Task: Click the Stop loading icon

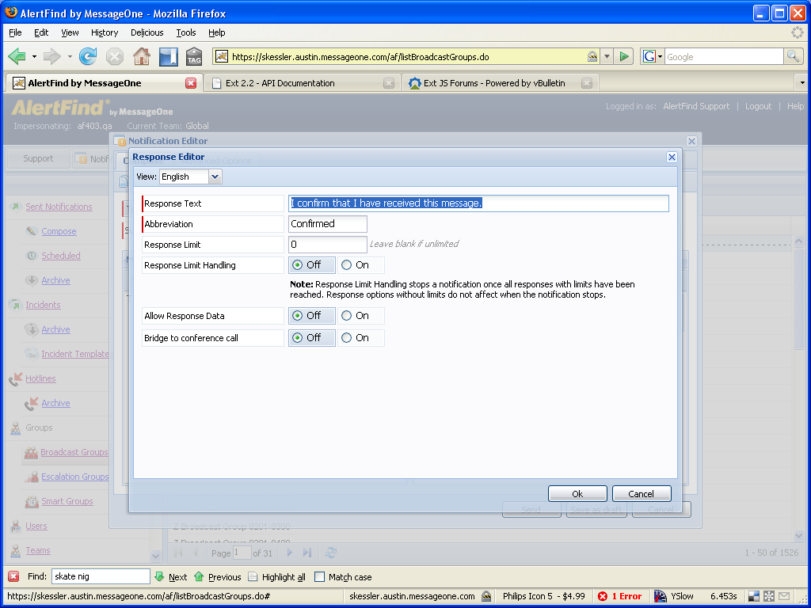Action: pos(114,56)
